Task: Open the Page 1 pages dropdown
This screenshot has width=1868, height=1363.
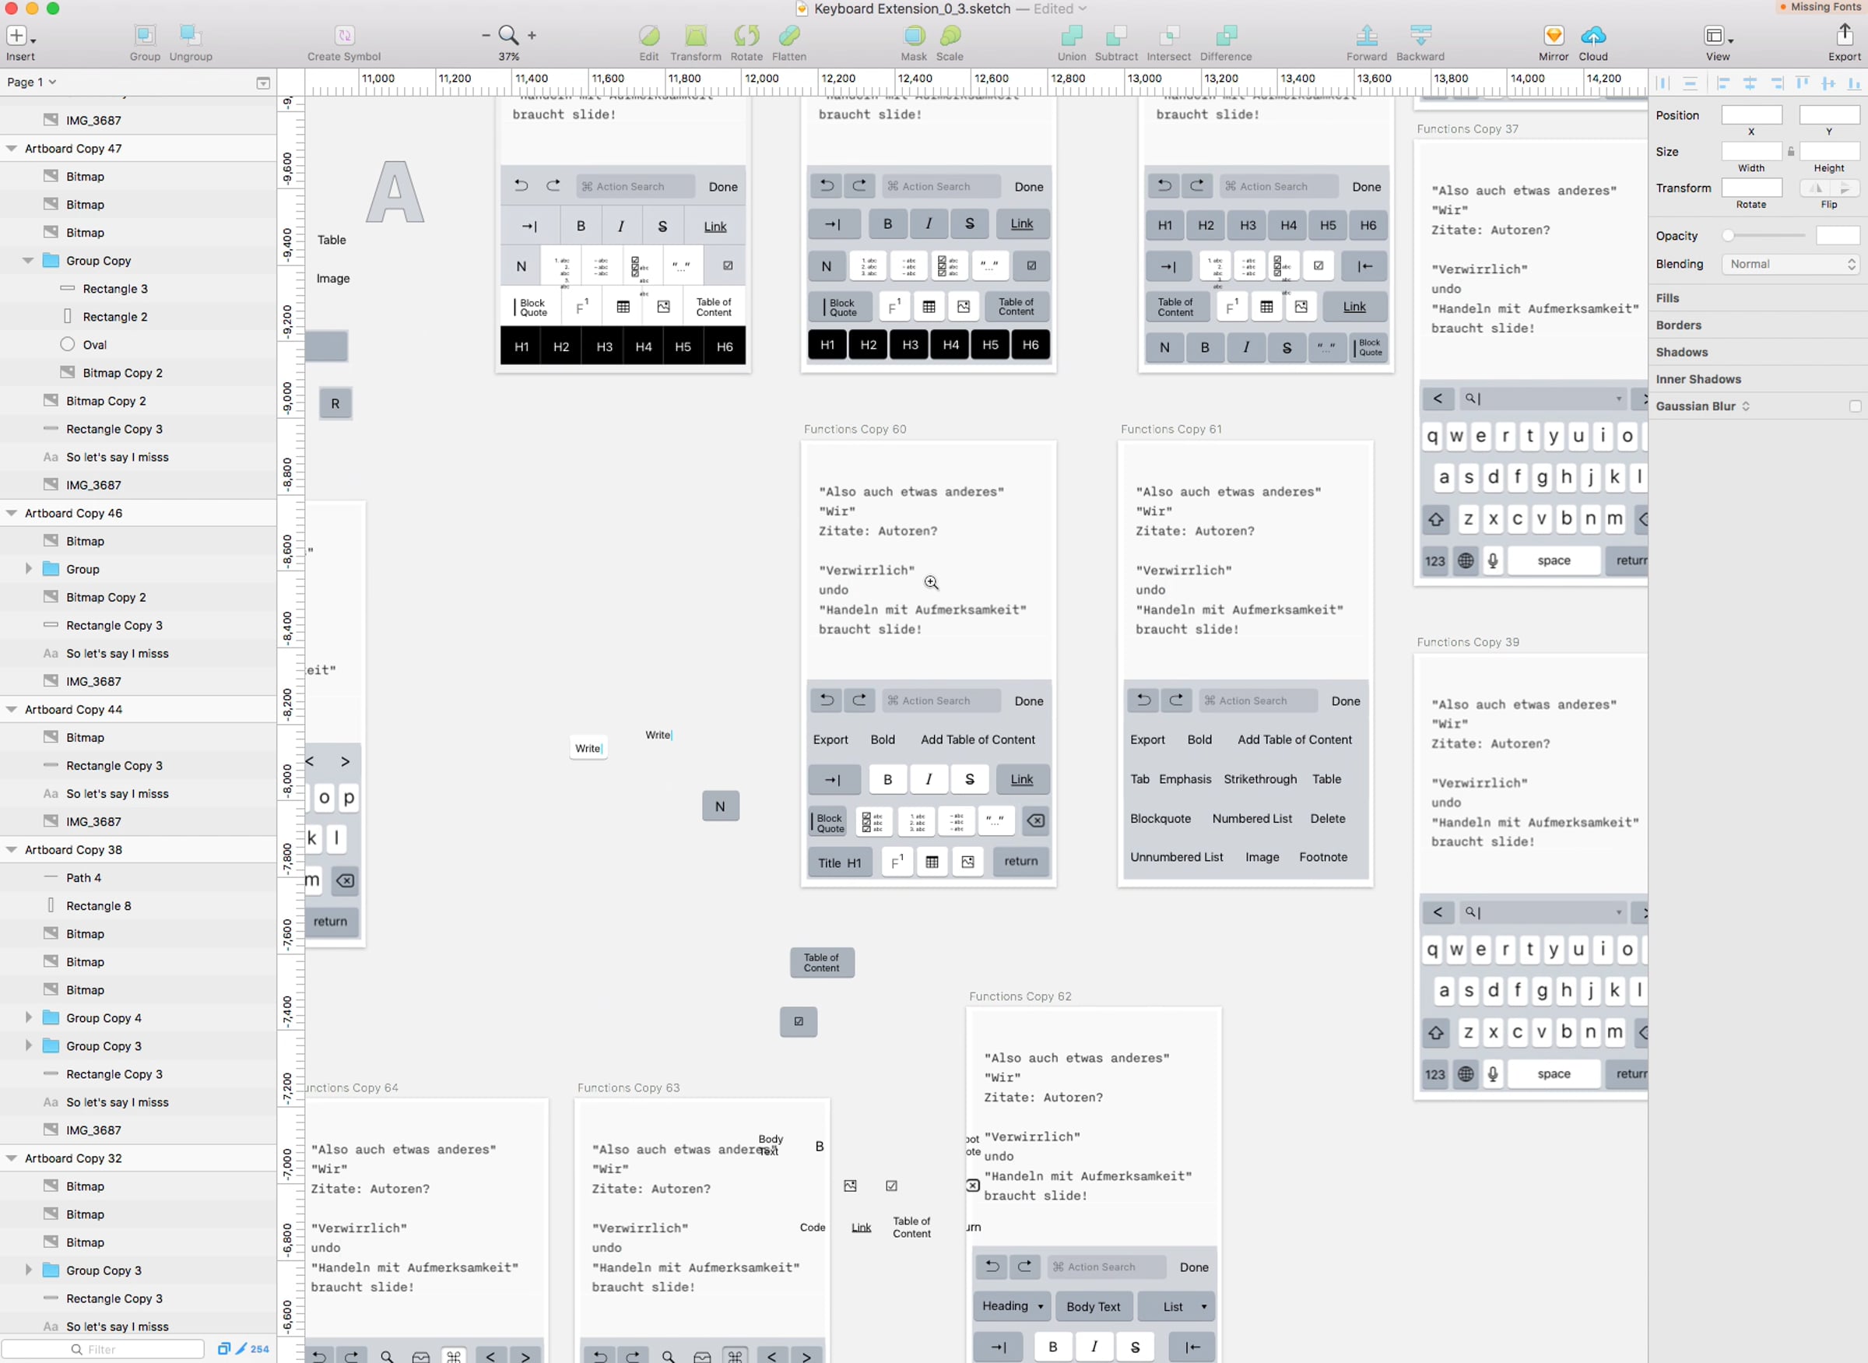Action: [x=31, y=82]
